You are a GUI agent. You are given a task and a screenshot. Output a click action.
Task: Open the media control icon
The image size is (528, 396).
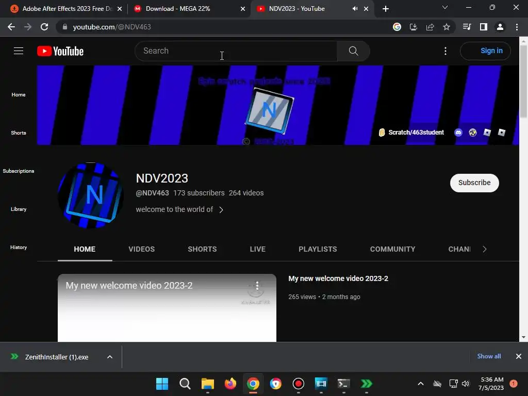(467, 27)
